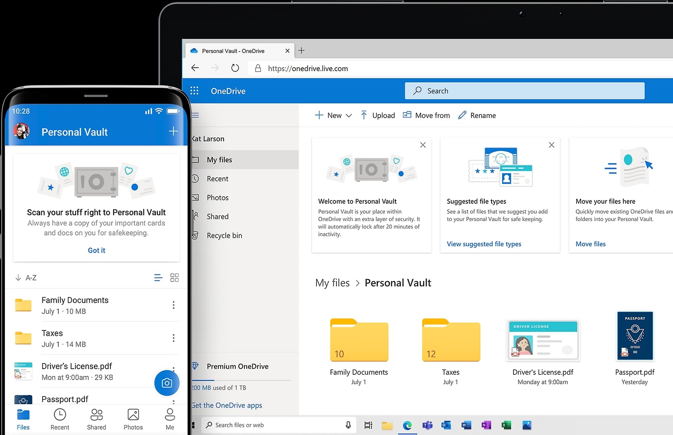
Task: Open the Rename tool
Action: point(477,115)
